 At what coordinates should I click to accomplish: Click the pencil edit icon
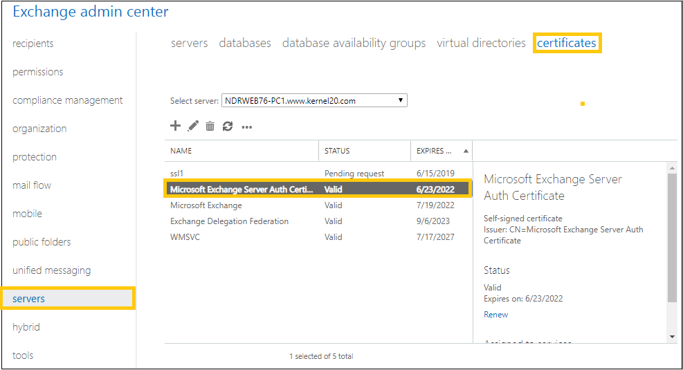[x=193, y=126]
